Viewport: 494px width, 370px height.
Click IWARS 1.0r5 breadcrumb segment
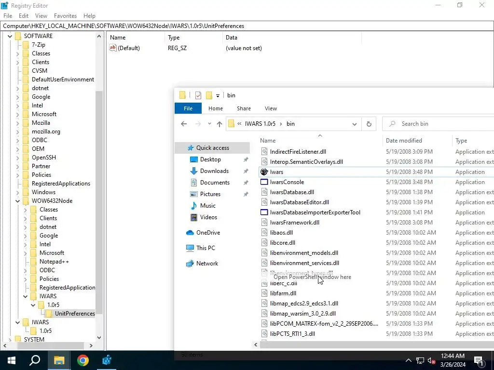tap(260, 124)
